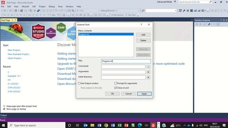Open File Explorer from the taskbar
This screenshot has width=228, height=128.
coord(92,125)
